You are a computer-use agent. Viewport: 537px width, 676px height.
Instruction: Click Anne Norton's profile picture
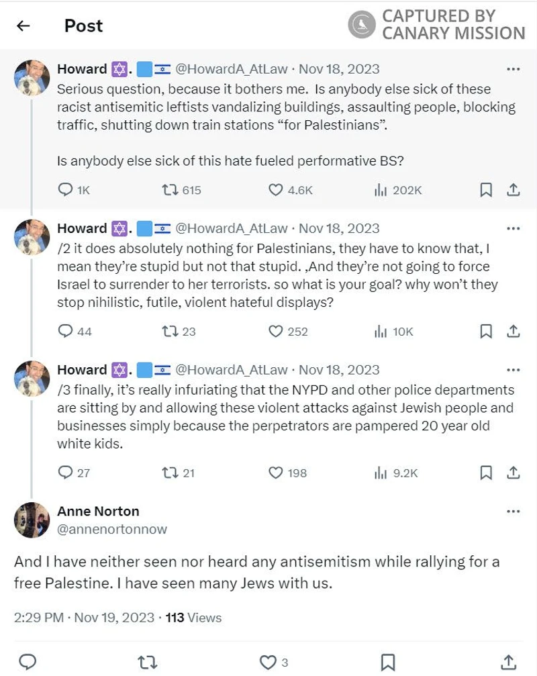(x=32, y=520)
